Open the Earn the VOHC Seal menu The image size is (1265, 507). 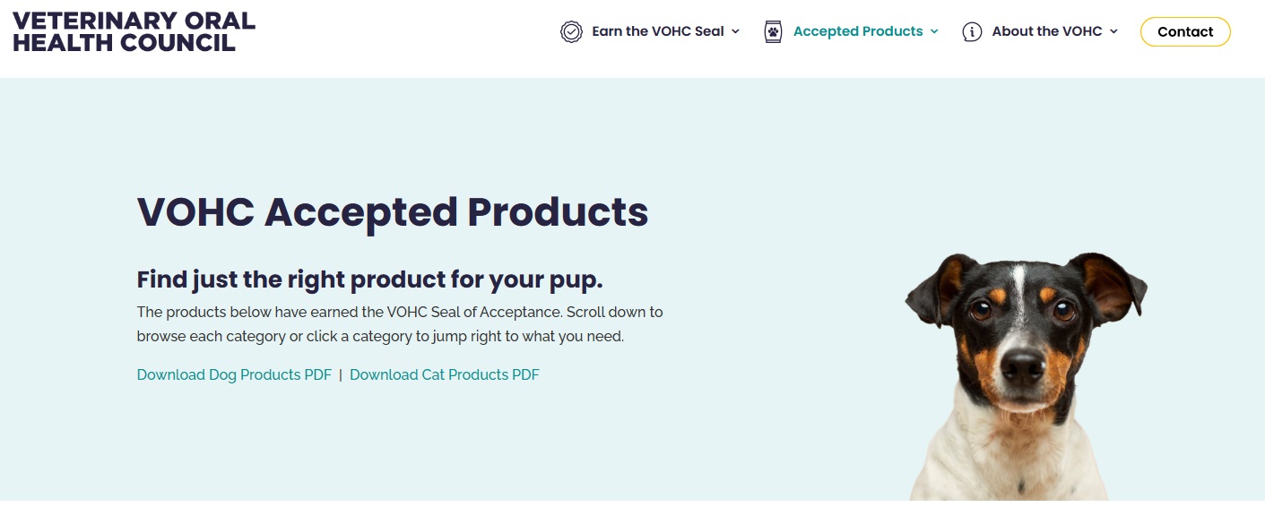pos(658,31)
